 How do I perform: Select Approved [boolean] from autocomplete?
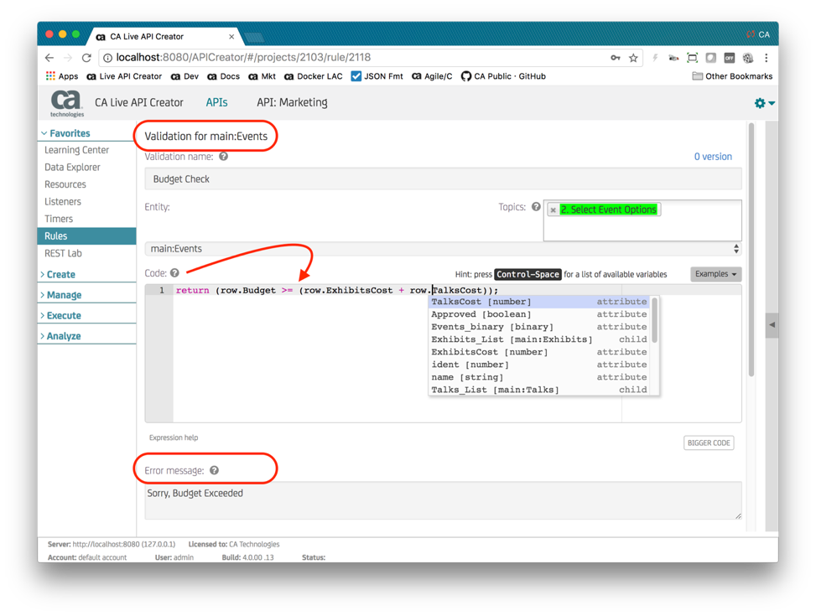tap(539, 314)
